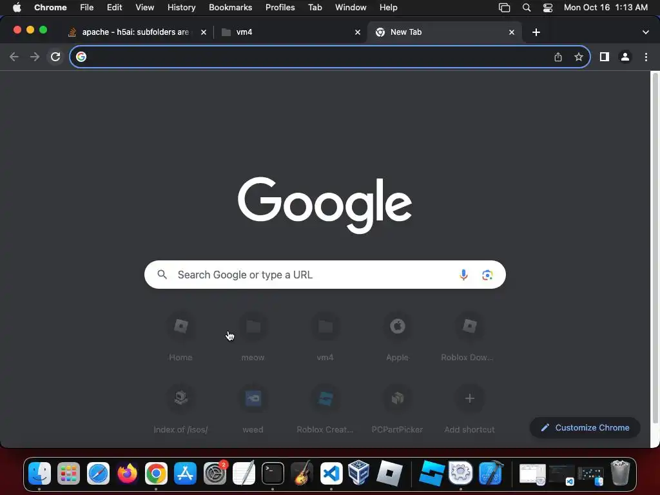Open the Profiles menu
This screenshot has height=495, width=660.
click(x=280, y=8)
